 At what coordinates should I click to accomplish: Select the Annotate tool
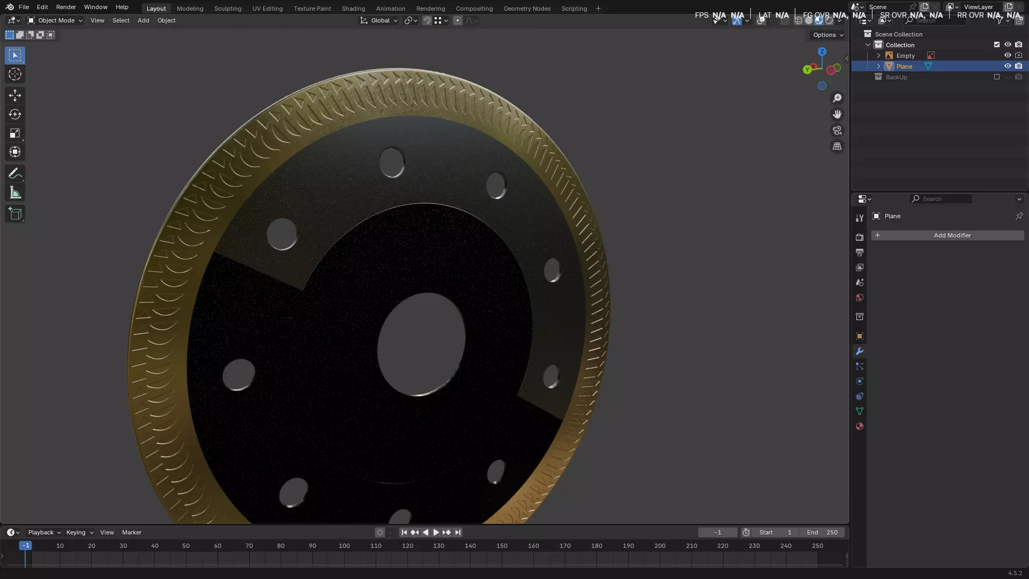[x=15, y=174]
